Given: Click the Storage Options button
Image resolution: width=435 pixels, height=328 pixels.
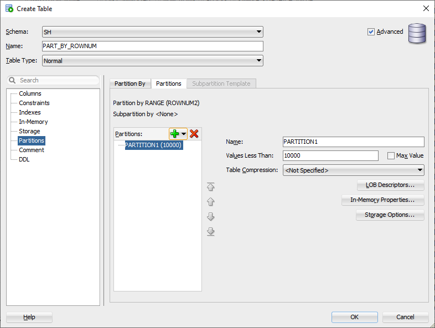Looking at the screenshot, I should coord(390,215).
